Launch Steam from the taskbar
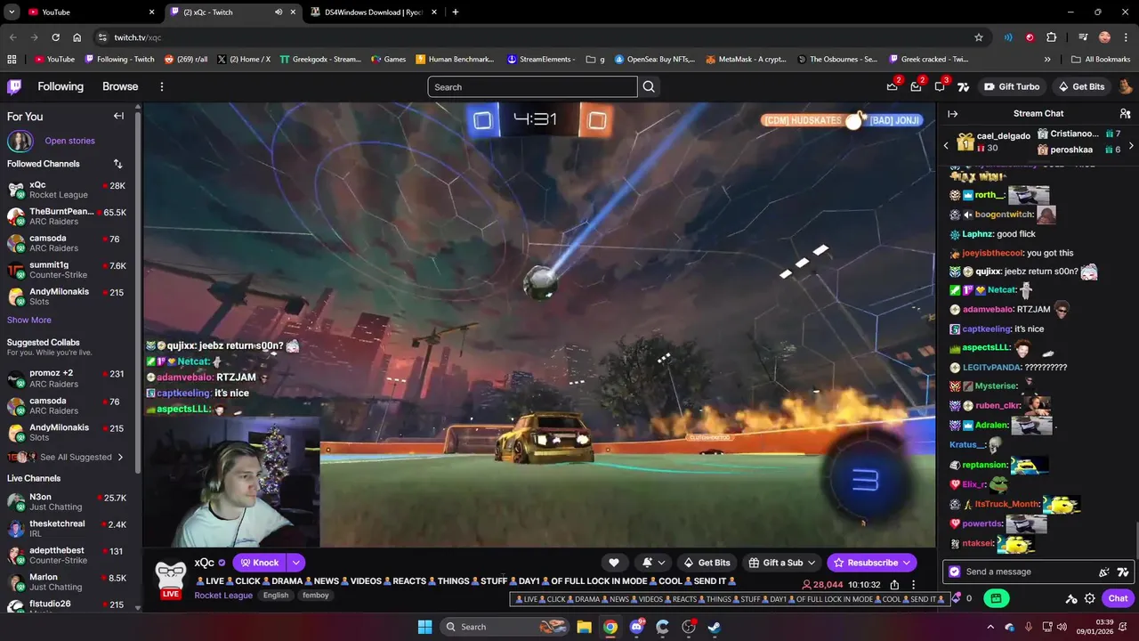1139x641 pixels. 715,627
